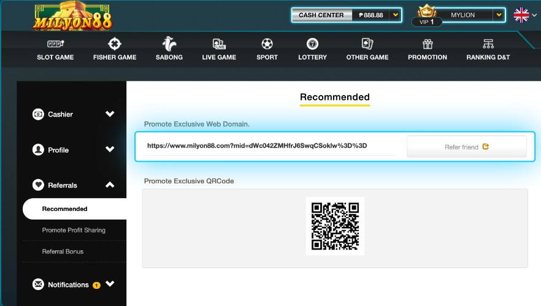Screen dimensions: 541x306
Task: Click the Refer friend button
Action: pos(466,147)
